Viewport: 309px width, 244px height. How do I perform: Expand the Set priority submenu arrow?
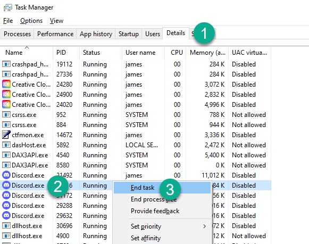205,226
